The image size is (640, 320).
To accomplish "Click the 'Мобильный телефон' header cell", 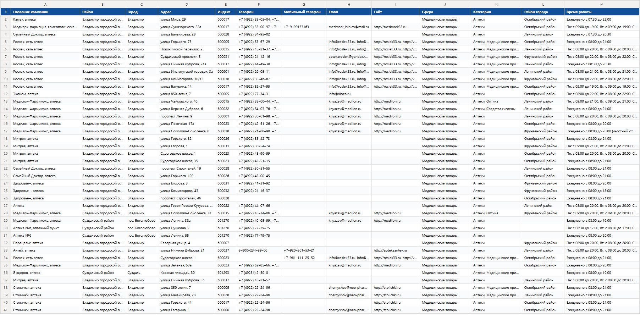I will point(304,12).
